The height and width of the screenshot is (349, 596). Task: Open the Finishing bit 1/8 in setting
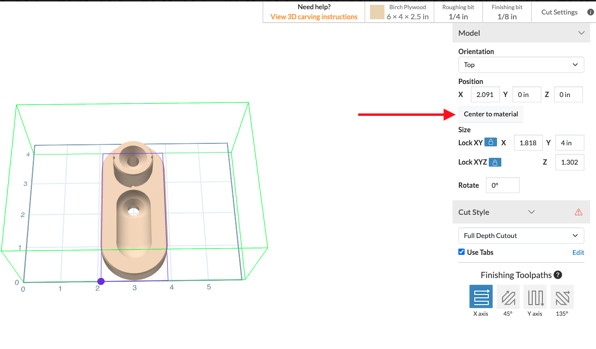(x=507, y=12)
